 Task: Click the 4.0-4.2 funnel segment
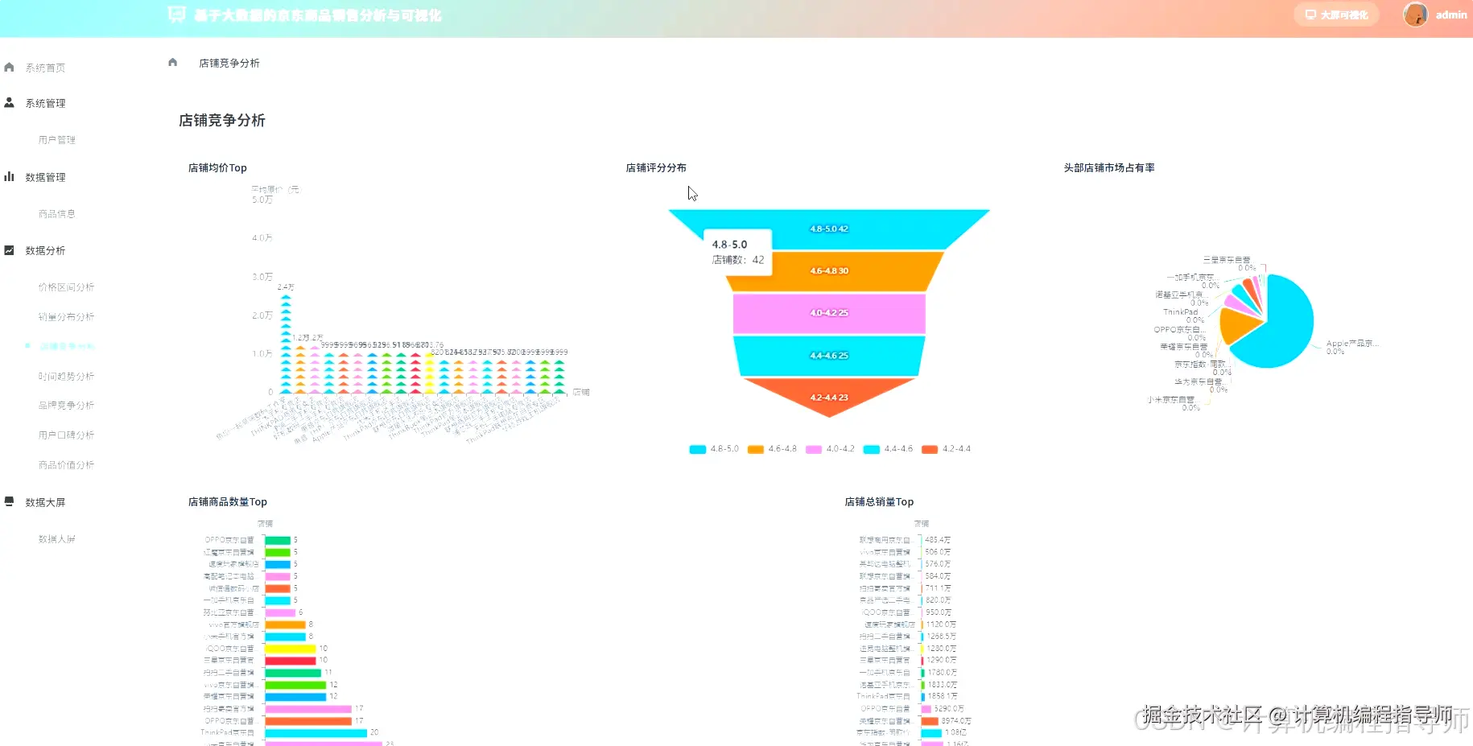point(829,313)
